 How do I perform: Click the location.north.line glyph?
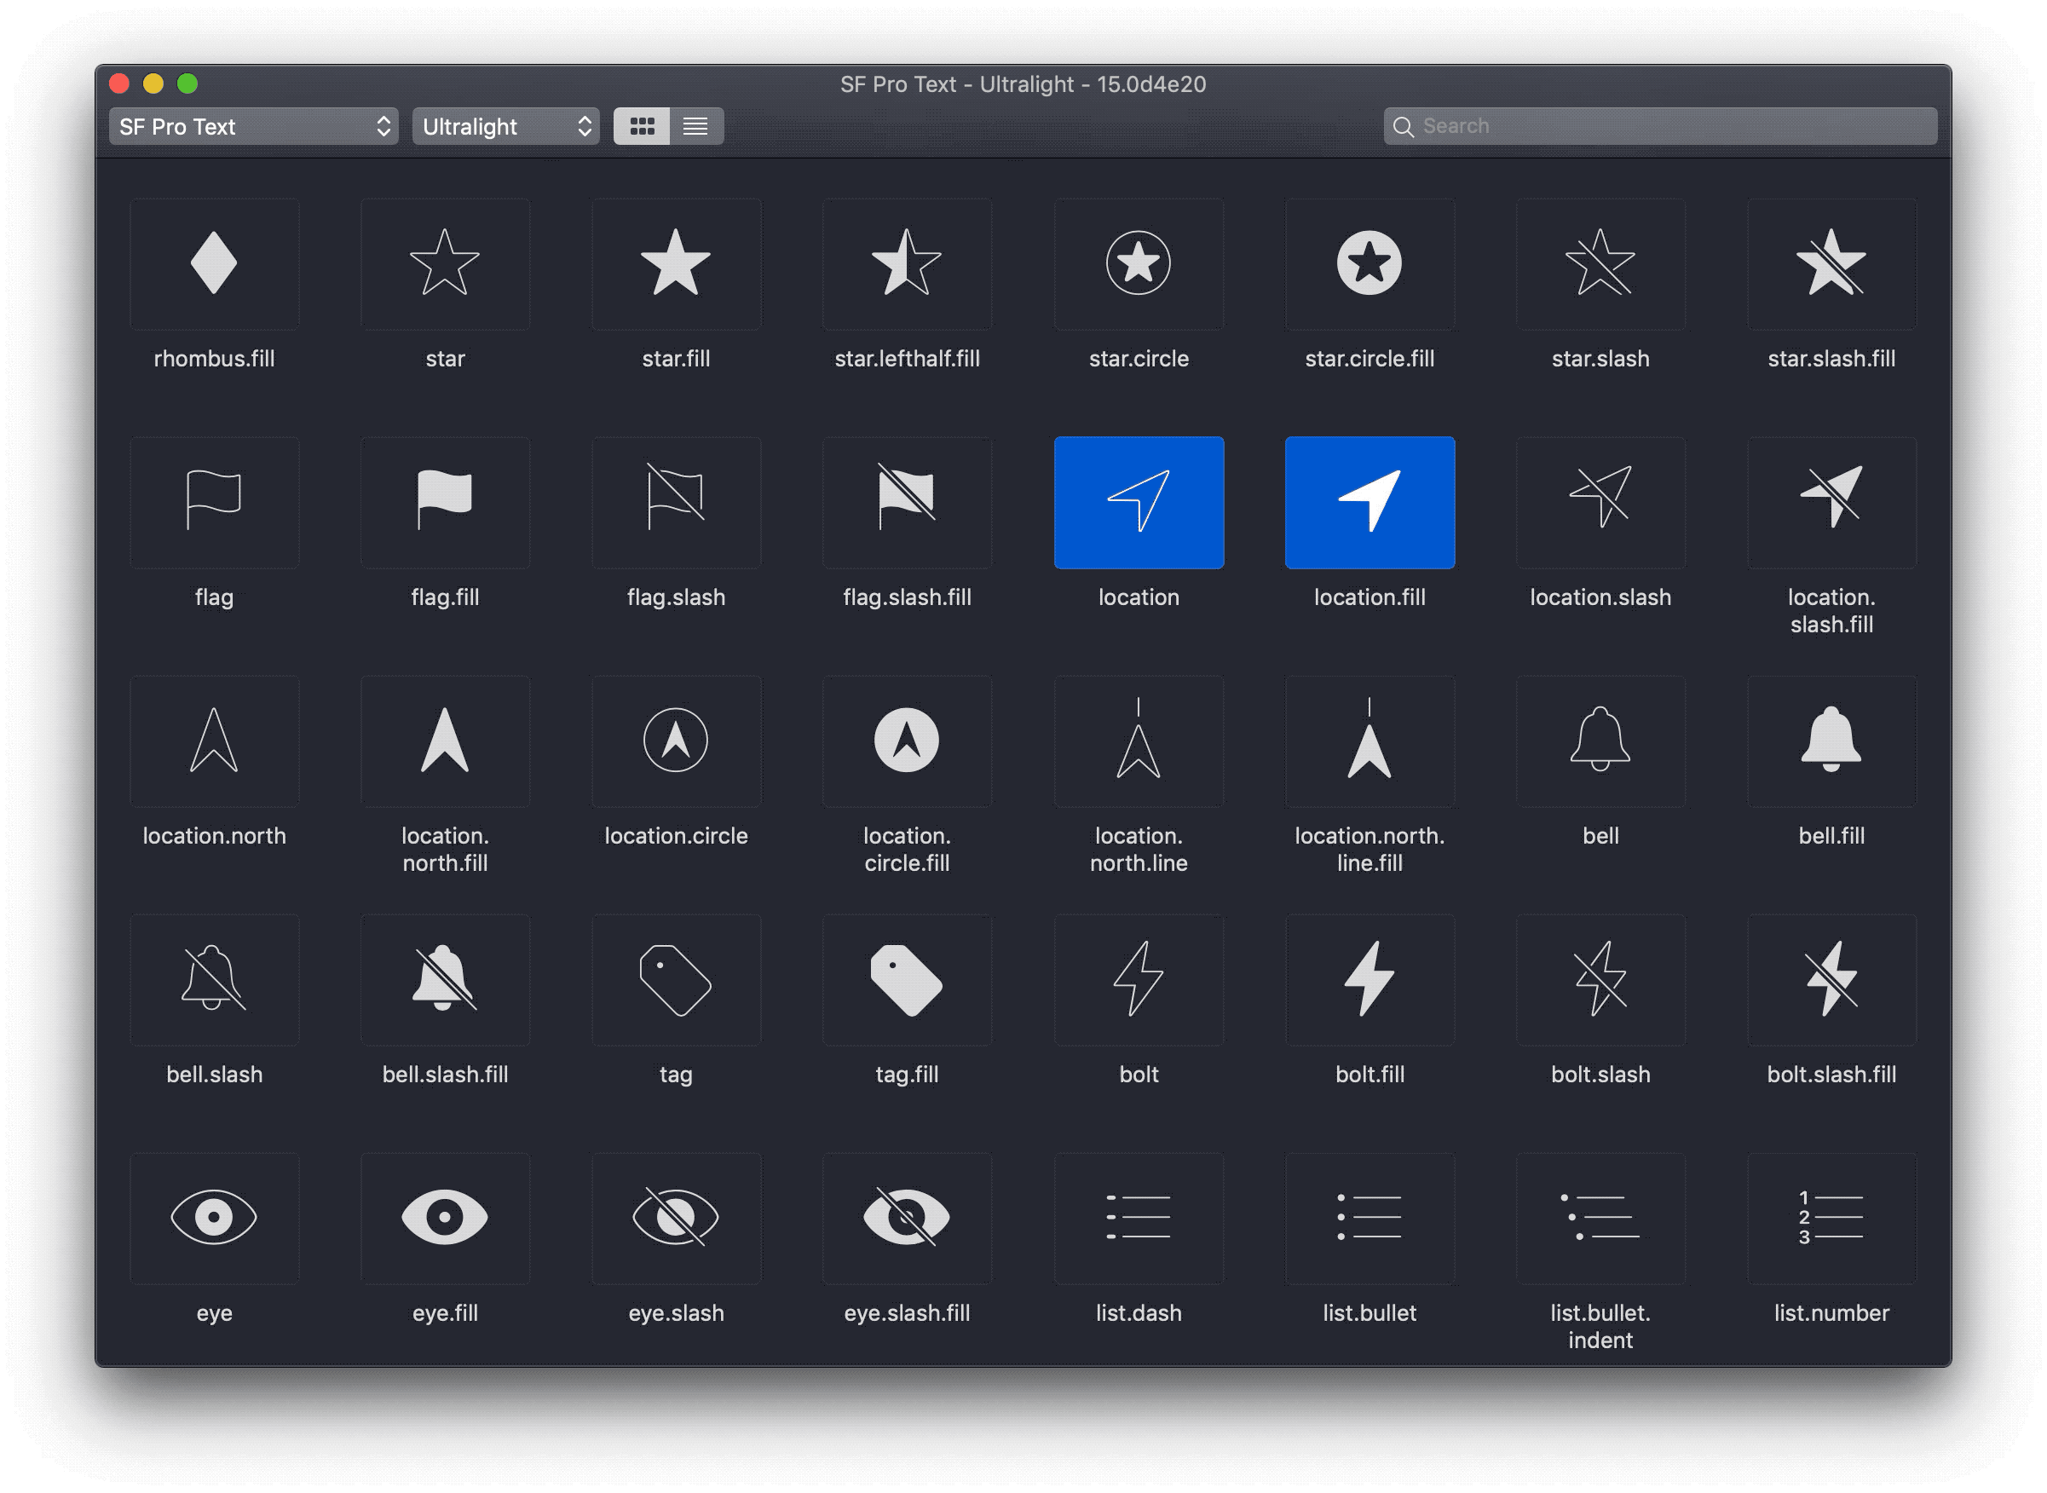(1139, 741)
